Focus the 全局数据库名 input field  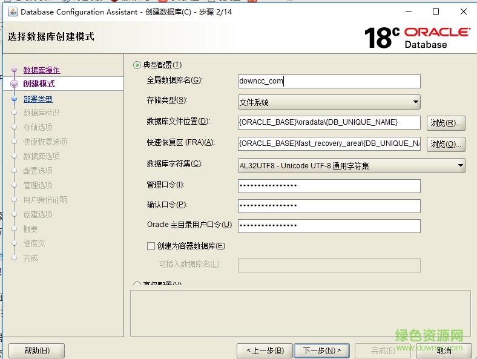329,81
